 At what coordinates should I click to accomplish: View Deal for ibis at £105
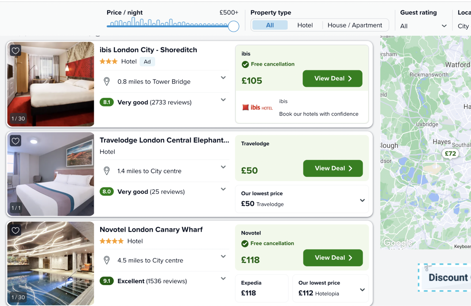pyautogui.click(x=332, y=79)
